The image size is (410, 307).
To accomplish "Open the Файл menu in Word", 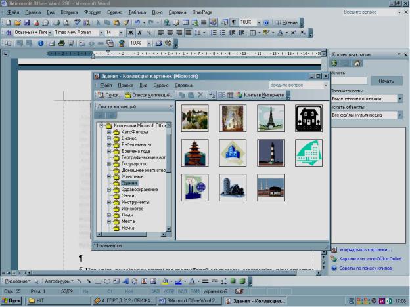I will click(13, 12).
